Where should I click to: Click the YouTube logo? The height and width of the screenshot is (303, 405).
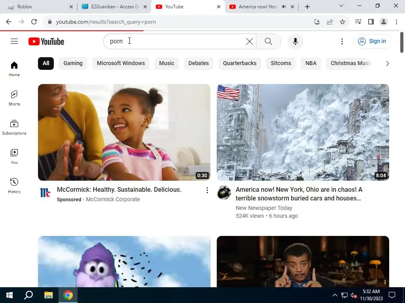46,41
